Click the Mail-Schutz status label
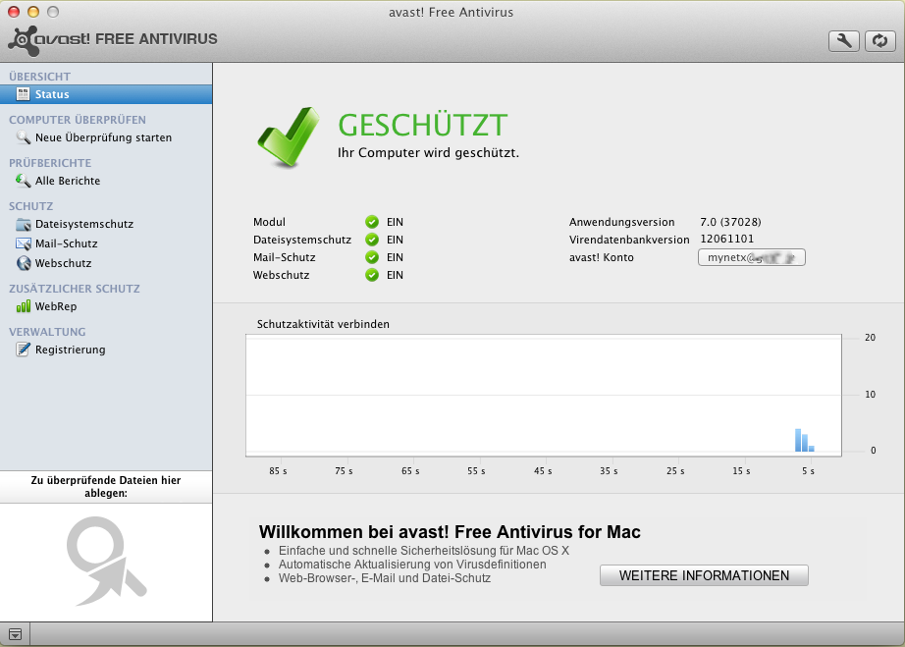 pos(284,257)
